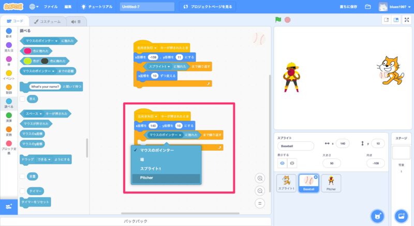The image size is (414, 226).
Task: Zoom in on the code workspace
Action: [260, 178]
